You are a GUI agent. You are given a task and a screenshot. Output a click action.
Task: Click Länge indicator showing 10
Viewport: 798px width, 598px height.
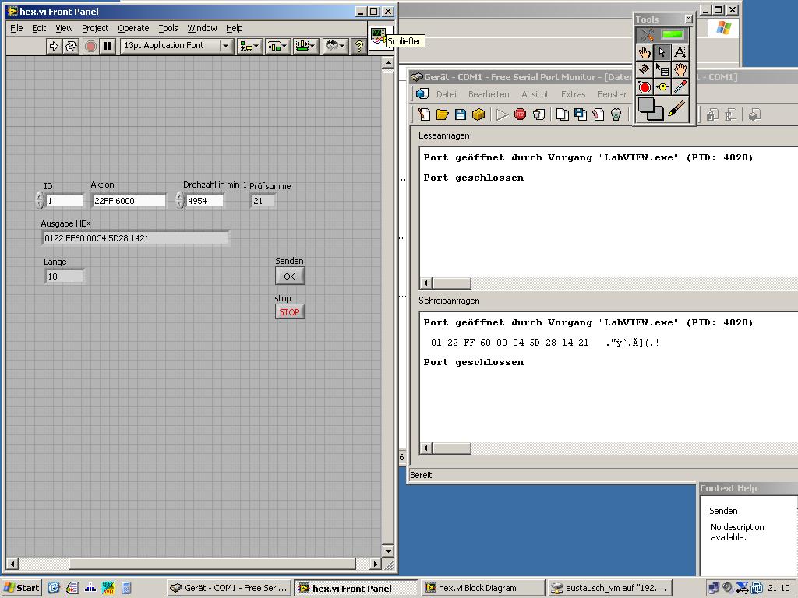point(64,276)
